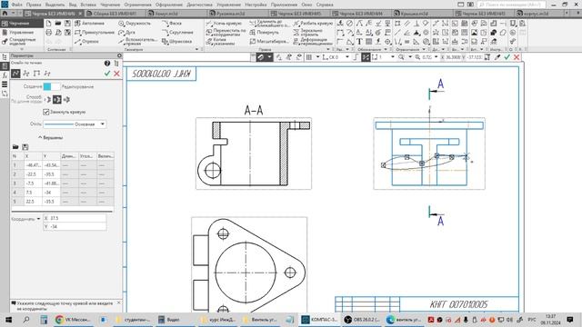Click the Копия указанием tool

[x=220, y=42]
